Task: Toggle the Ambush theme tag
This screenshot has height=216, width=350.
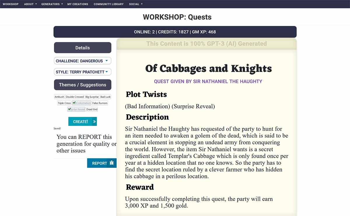Action: (x=59, y=97)
